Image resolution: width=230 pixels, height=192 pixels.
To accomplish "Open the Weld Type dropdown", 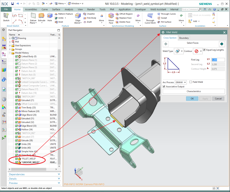I will pos(179,51).
